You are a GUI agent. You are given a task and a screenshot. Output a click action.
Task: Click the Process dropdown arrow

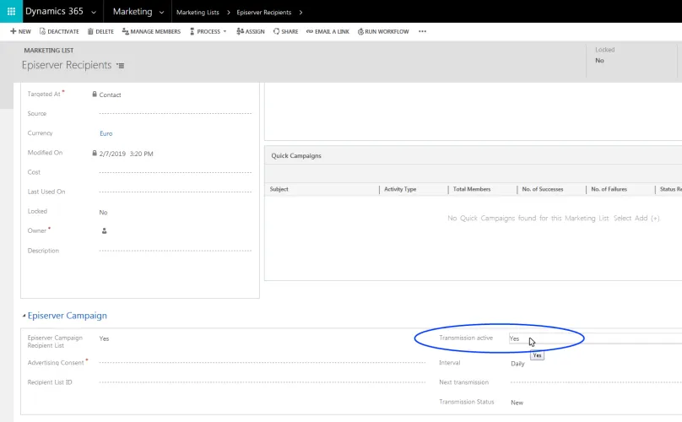tap(225, 31)
